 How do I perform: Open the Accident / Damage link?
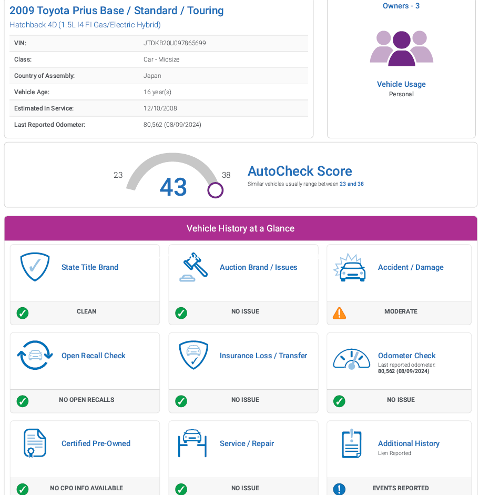411,267
